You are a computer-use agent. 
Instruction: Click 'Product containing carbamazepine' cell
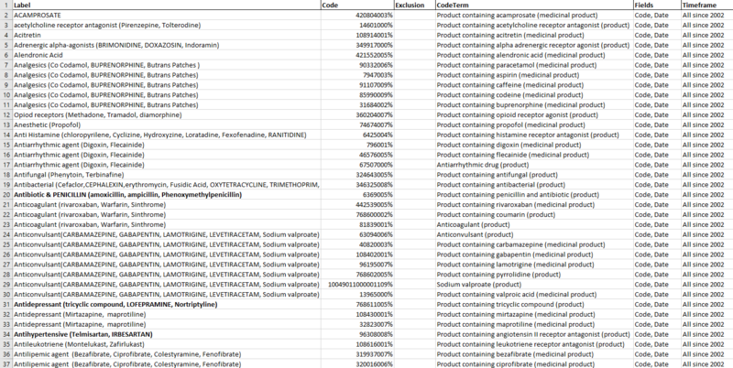coord(534,244)
